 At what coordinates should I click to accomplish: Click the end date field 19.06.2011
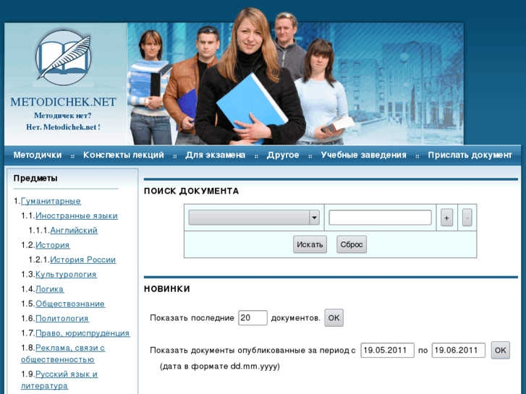pyautogui.click(x=458, y=351)
